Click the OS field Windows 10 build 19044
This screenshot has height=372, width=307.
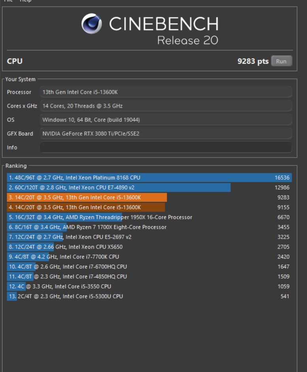click(166, 120)
